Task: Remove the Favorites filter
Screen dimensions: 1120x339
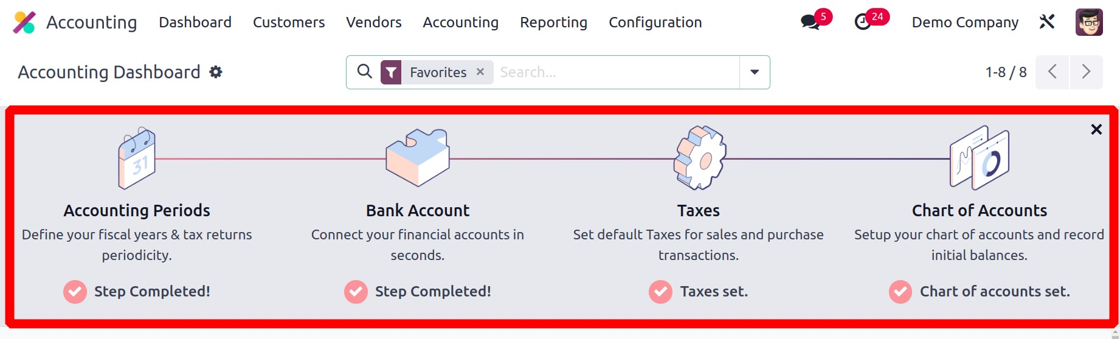Action: pyautogui.click(x=480, y=72)
